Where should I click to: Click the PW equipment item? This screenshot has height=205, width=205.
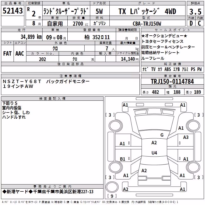(200, 69)
